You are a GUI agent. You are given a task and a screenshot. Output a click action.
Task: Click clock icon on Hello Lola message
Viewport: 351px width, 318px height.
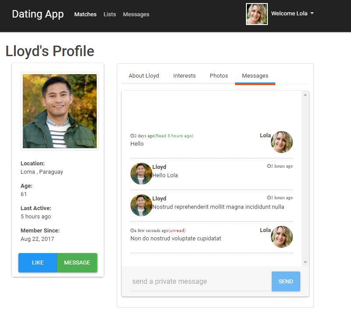269,166
